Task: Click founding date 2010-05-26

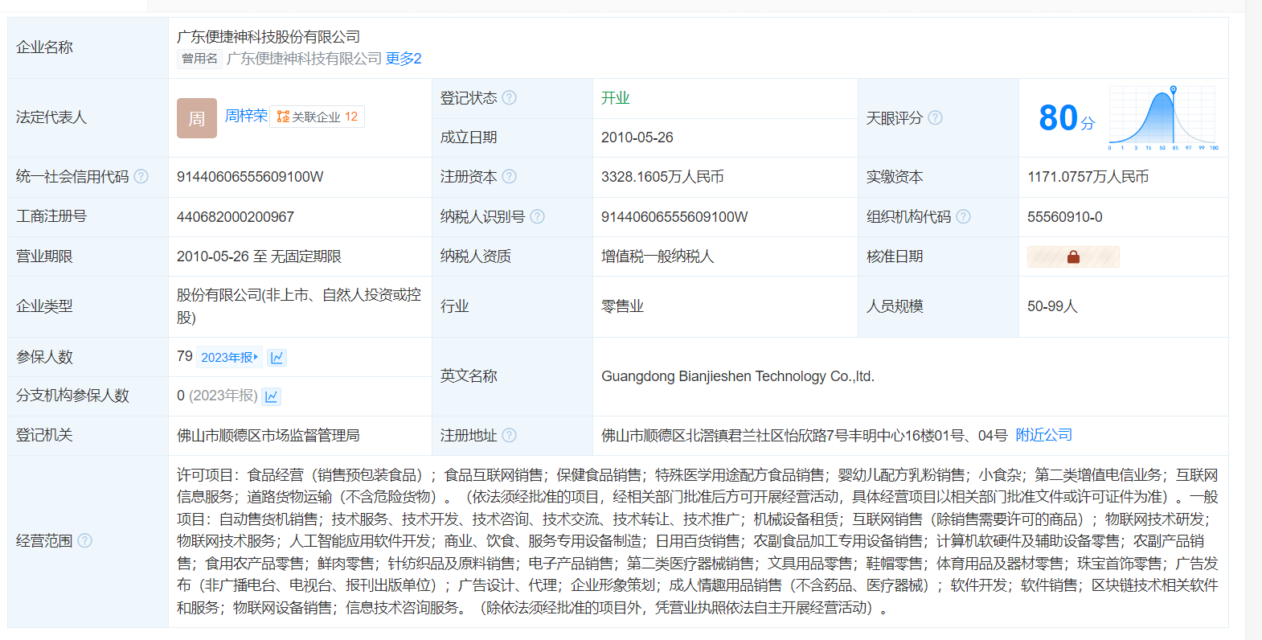Action: pos(637,137)
